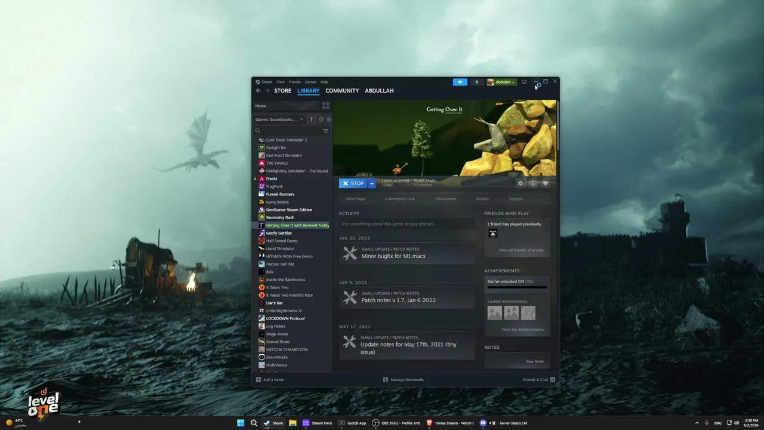Screen dimensions: 764x430
Task: Open OBS from the taskbar
Action: 397,423
